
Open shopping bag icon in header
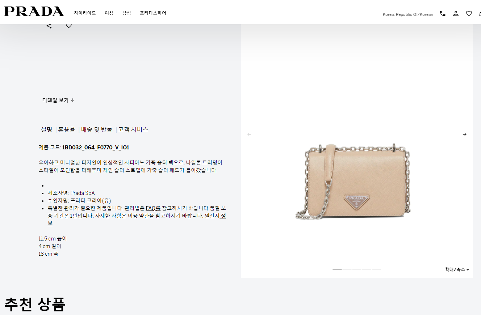[x=480, y=13]
